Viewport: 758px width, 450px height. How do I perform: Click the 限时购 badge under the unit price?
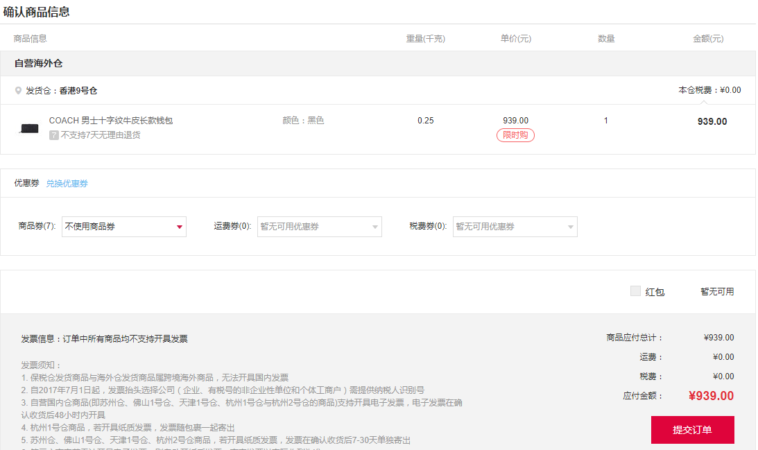[515, 137]
